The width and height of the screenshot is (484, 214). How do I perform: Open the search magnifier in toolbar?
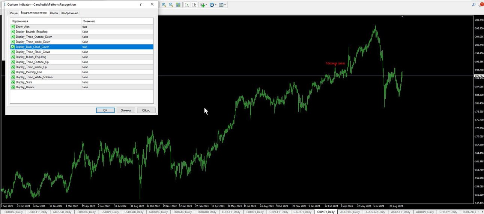[x=474, y=4]
